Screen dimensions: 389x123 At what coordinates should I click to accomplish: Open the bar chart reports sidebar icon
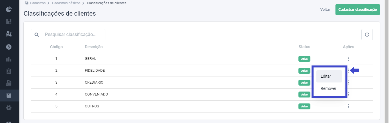pos(9,59)
